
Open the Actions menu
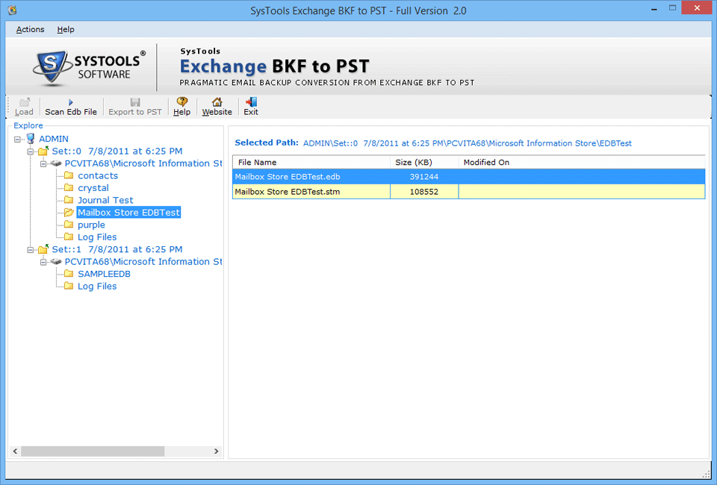[x=30, y=29]
